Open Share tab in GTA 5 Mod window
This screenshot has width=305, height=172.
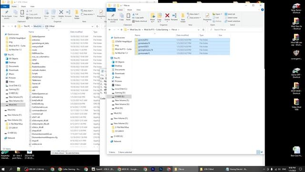(23, 6)
